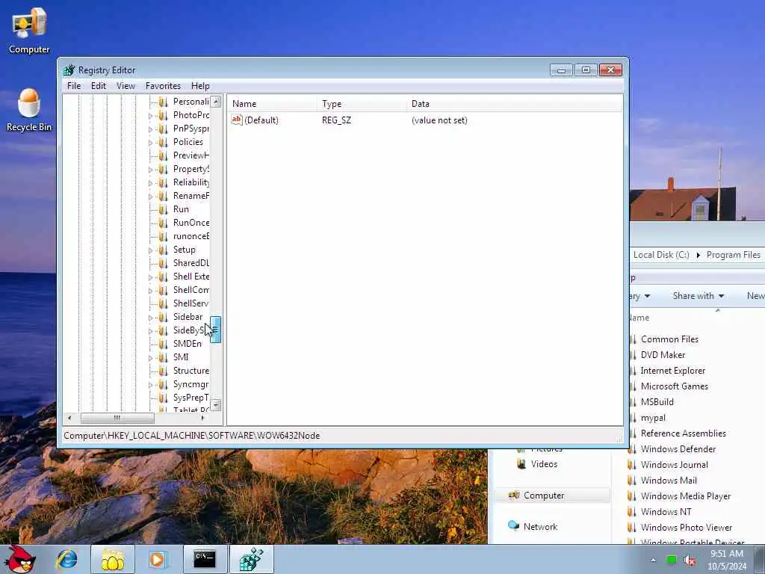
Task: Open the Edit menu in Registry Editor
Action: tap(98, 86)
